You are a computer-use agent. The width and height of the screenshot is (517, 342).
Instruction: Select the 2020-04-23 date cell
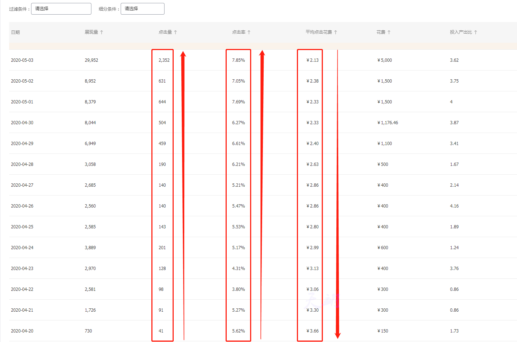pos(22,269)
